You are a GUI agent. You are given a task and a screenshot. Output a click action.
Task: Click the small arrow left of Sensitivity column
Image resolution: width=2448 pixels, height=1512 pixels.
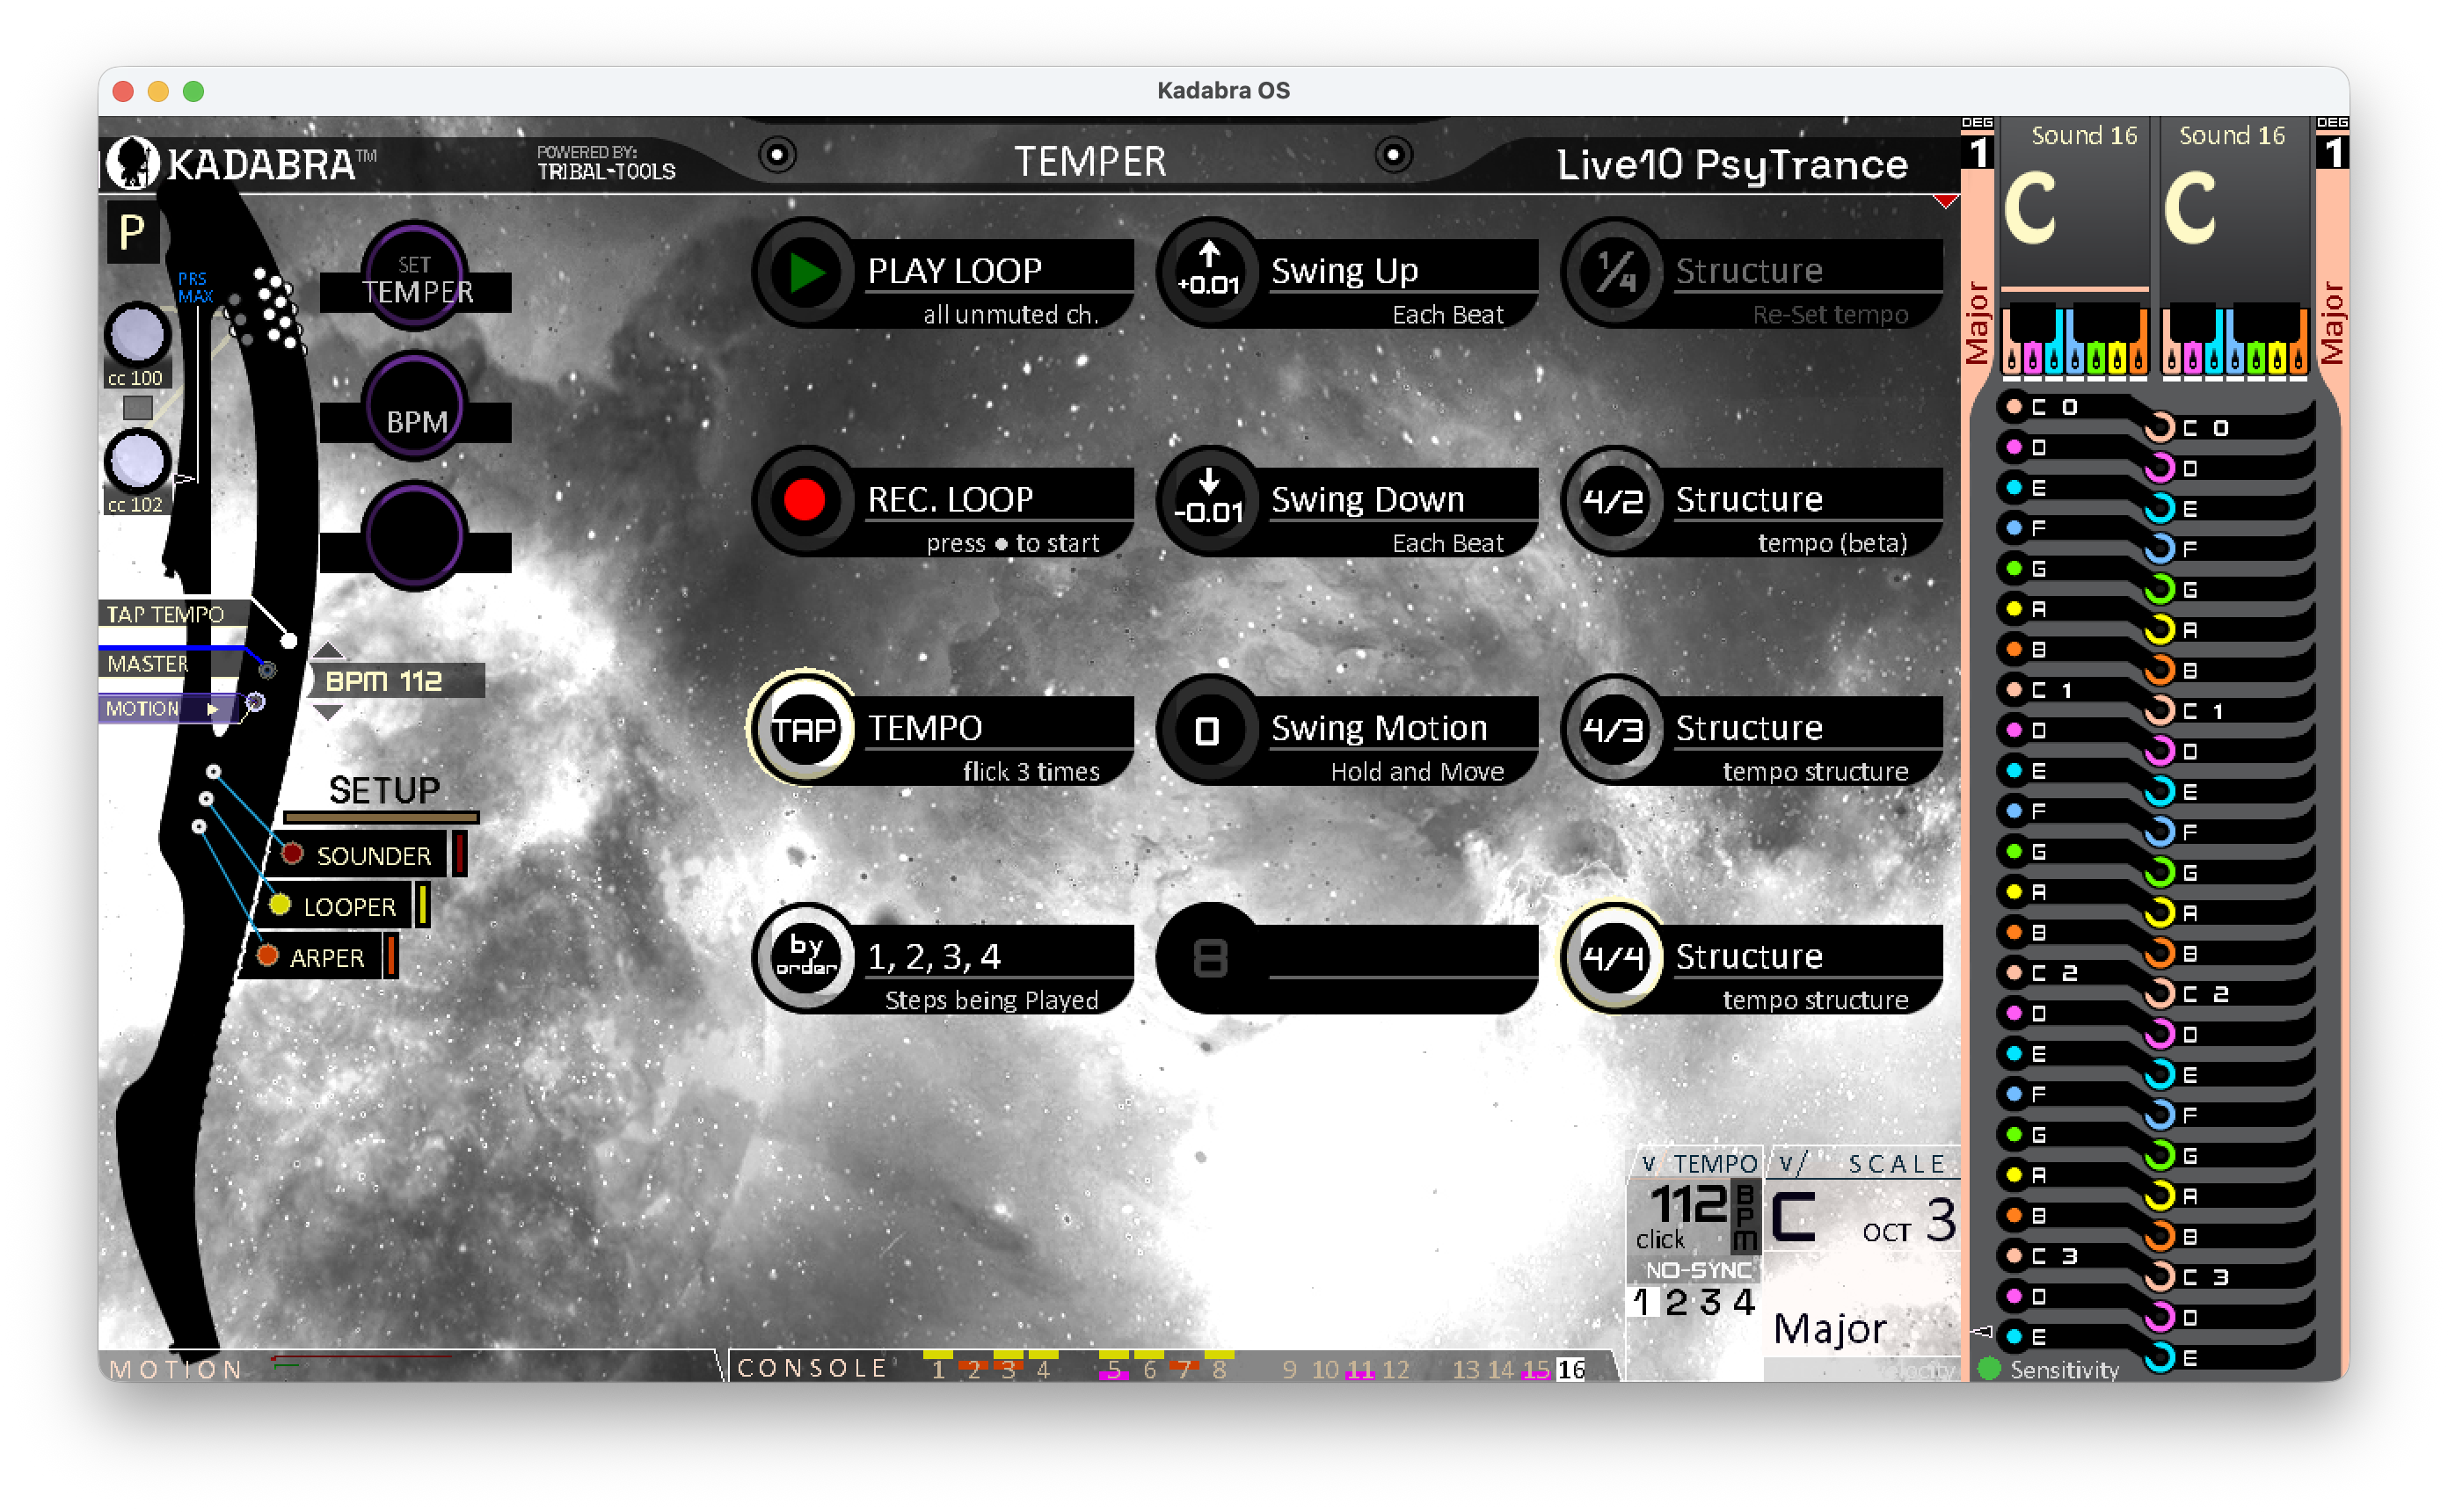[x=1981, y=1331]
